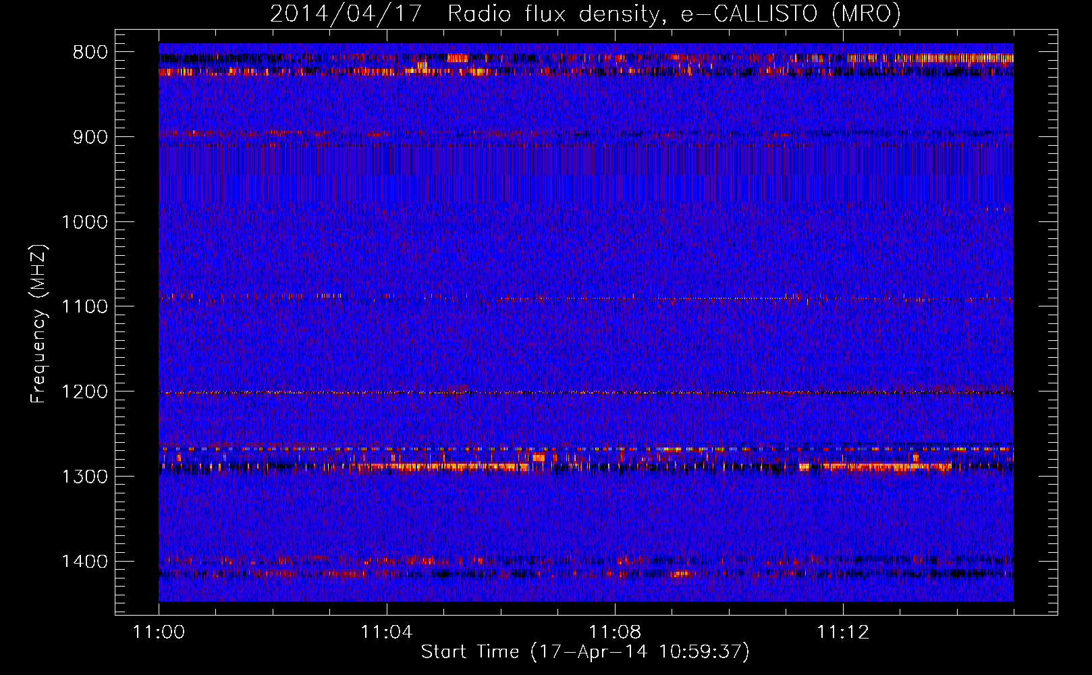Click the 11:12 time tick label
The height and width of the screenshot is (675, 1092).
pos(843,632)
